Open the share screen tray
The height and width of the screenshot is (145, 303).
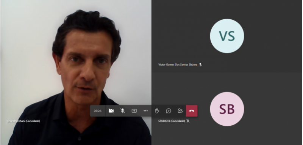click(x=134, y=111)
